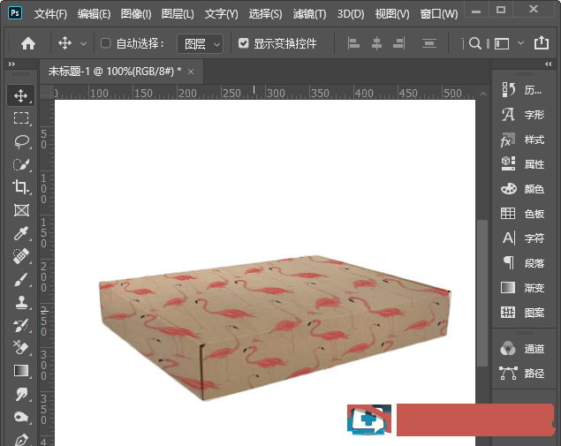Open the Move tool preset dropdown arrow

[84, 43]
